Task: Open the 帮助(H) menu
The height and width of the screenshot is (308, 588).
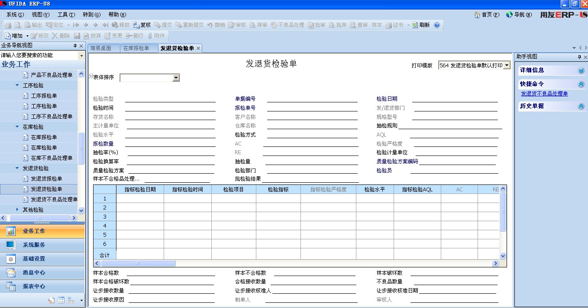Action: tap(117, 15)
